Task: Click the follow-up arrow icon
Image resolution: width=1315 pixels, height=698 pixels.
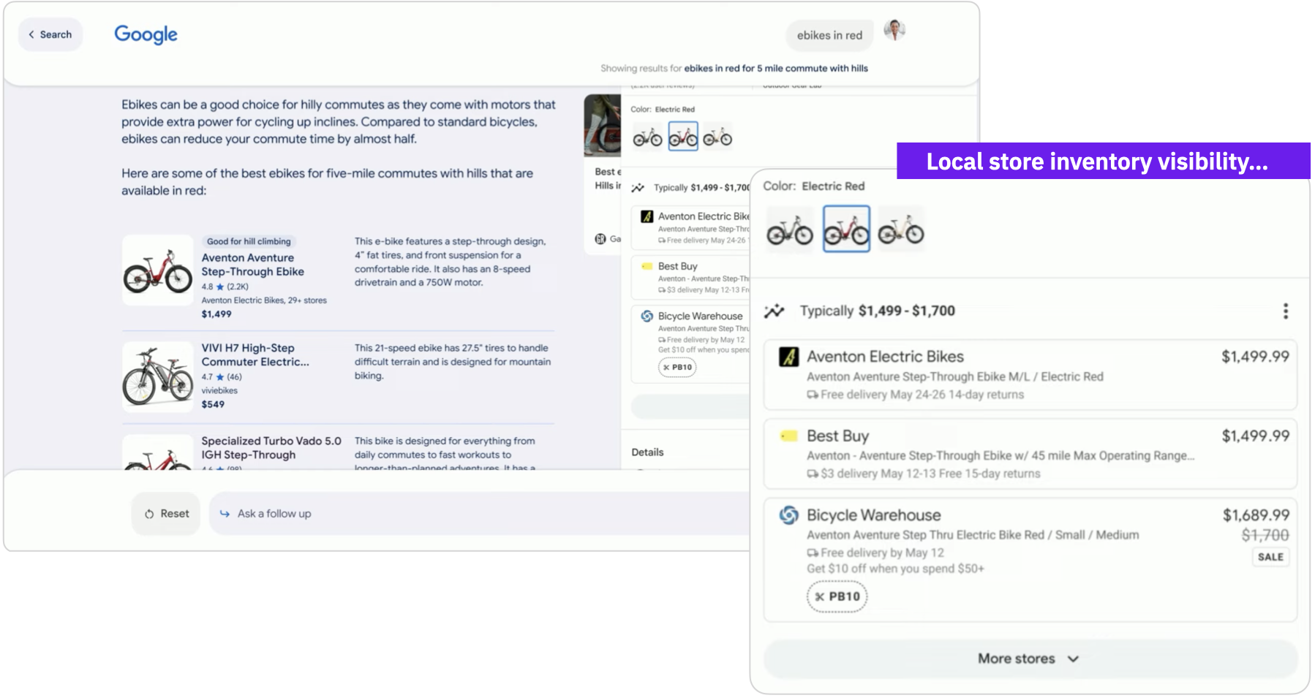Action: tap(225, 514)
